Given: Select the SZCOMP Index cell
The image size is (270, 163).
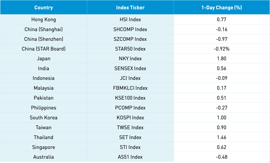Looking at the screenshot, I should pyautogui.click(x=130, y=39).
